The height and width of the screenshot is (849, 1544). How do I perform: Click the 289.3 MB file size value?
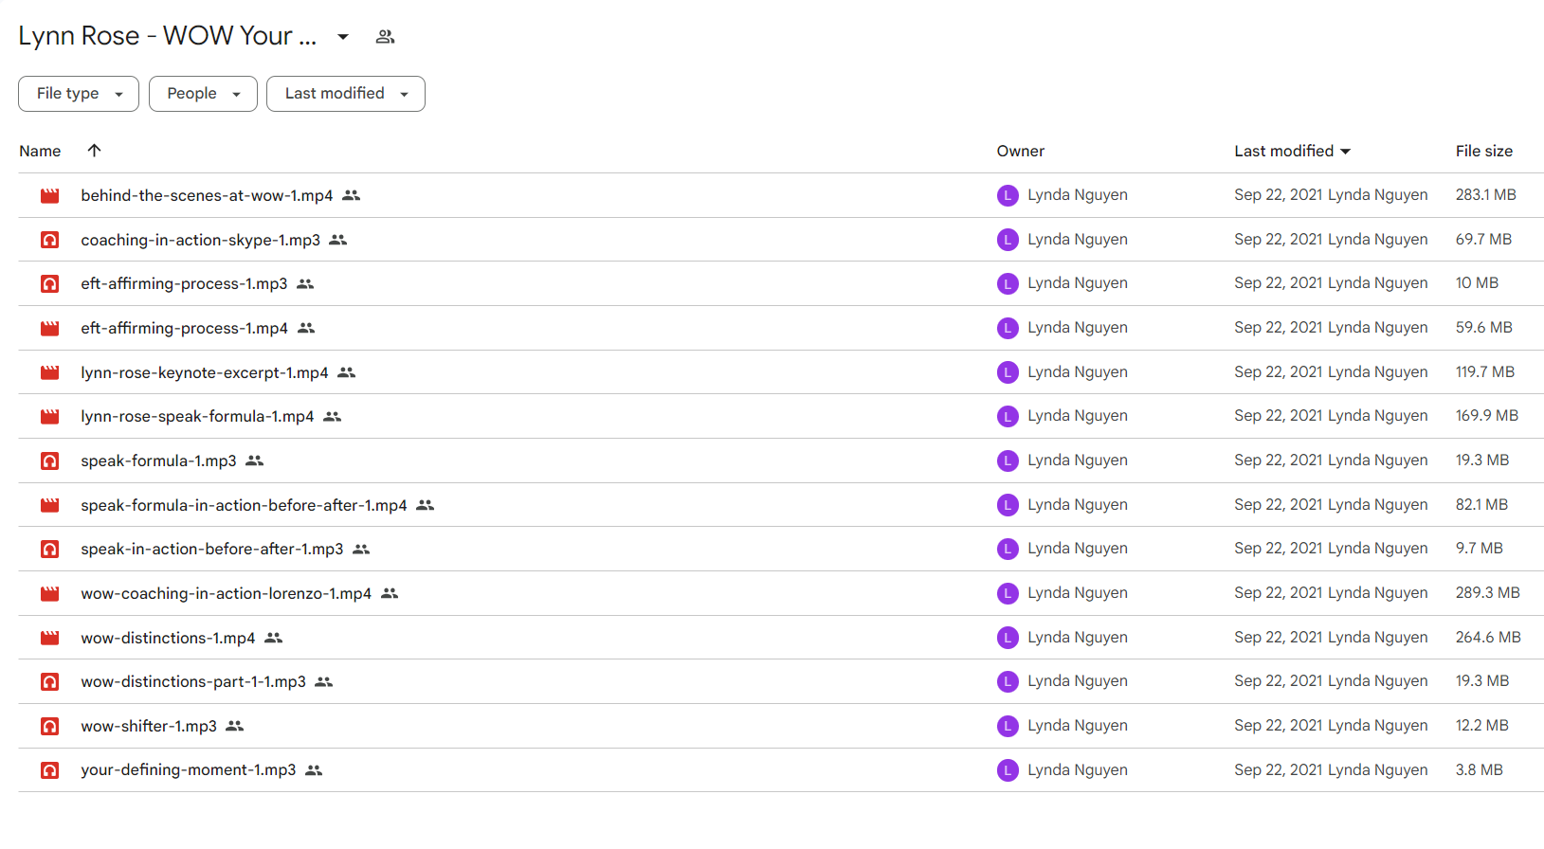[1488, 592]
